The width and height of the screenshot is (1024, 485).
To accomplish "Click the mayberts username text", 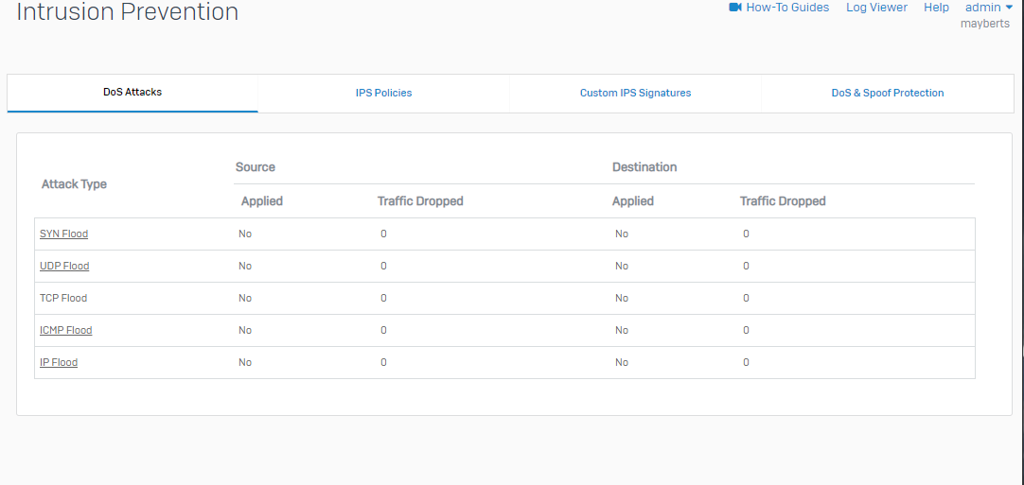I will click(x=984, y=24).
